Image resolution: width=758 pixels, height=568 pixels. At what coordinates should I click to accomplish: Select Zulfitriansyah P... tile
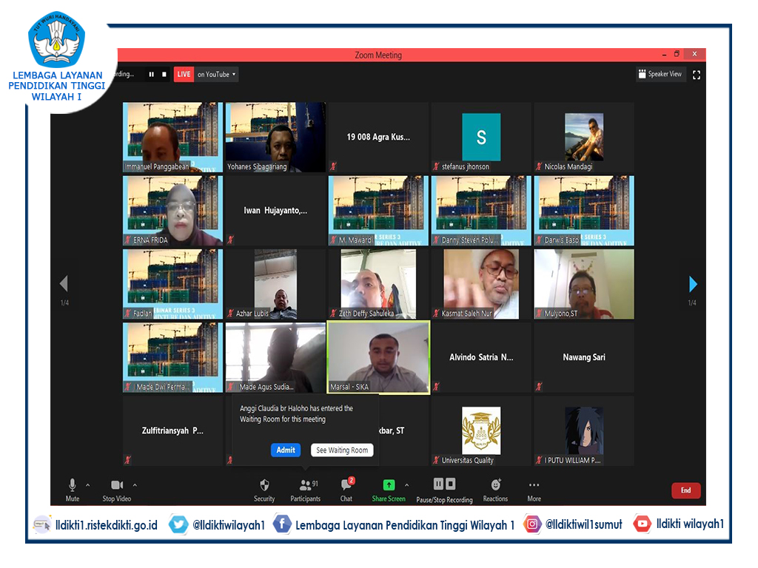[x=172, y=431]
